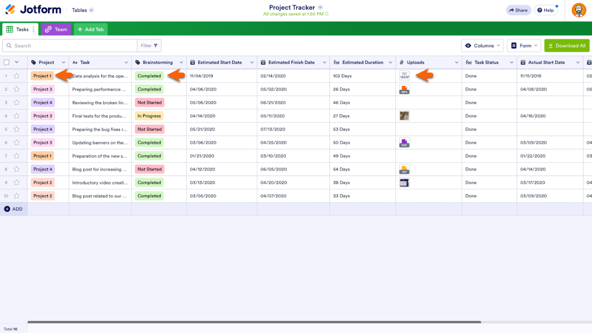Viewport: 592px width, 333px height.
Task: Click the formula icon on Task Status column
Action: click(x=469, y=62)
